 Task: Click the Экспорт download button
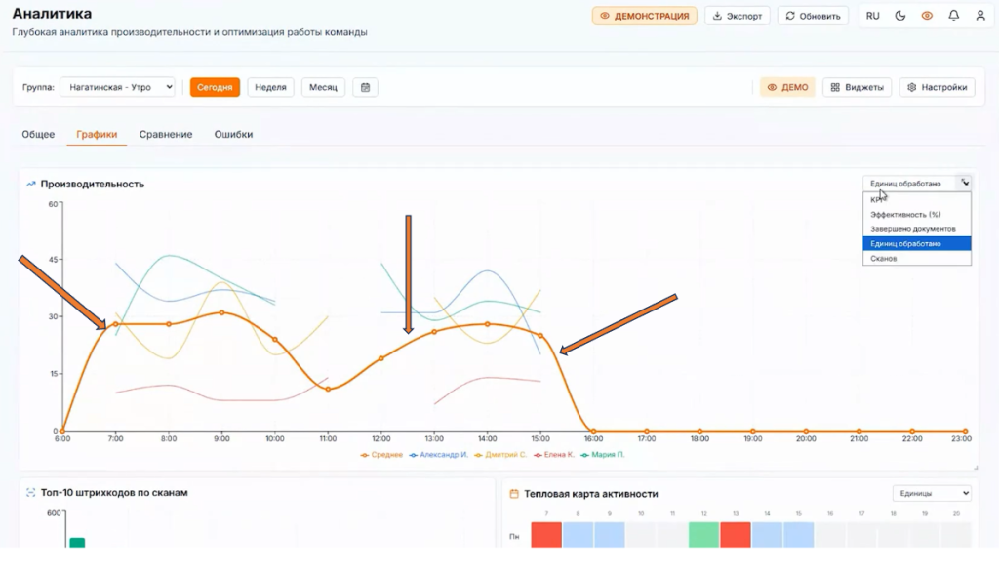pos(738,16)
